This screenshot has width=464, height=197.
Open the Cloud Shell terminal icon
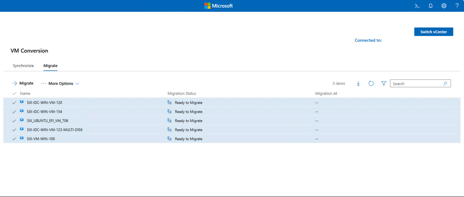(x=417, y=6)
